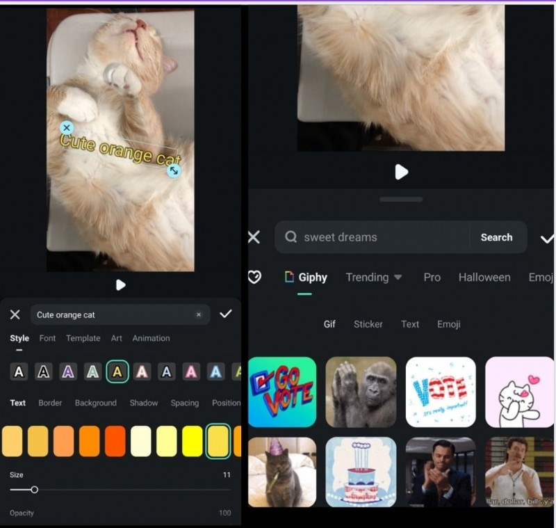This screenshot has width=556, height=528.
Task: Tap the favorites heart icon in the Giphy panel
Action: pyautogui.click(x=254, y=277)
